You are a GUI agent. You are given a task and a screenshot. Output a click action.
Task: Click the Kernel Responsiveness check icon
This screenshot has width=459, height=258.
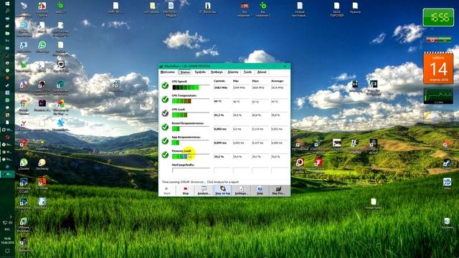pyautogui.click(x=165, y=127)
